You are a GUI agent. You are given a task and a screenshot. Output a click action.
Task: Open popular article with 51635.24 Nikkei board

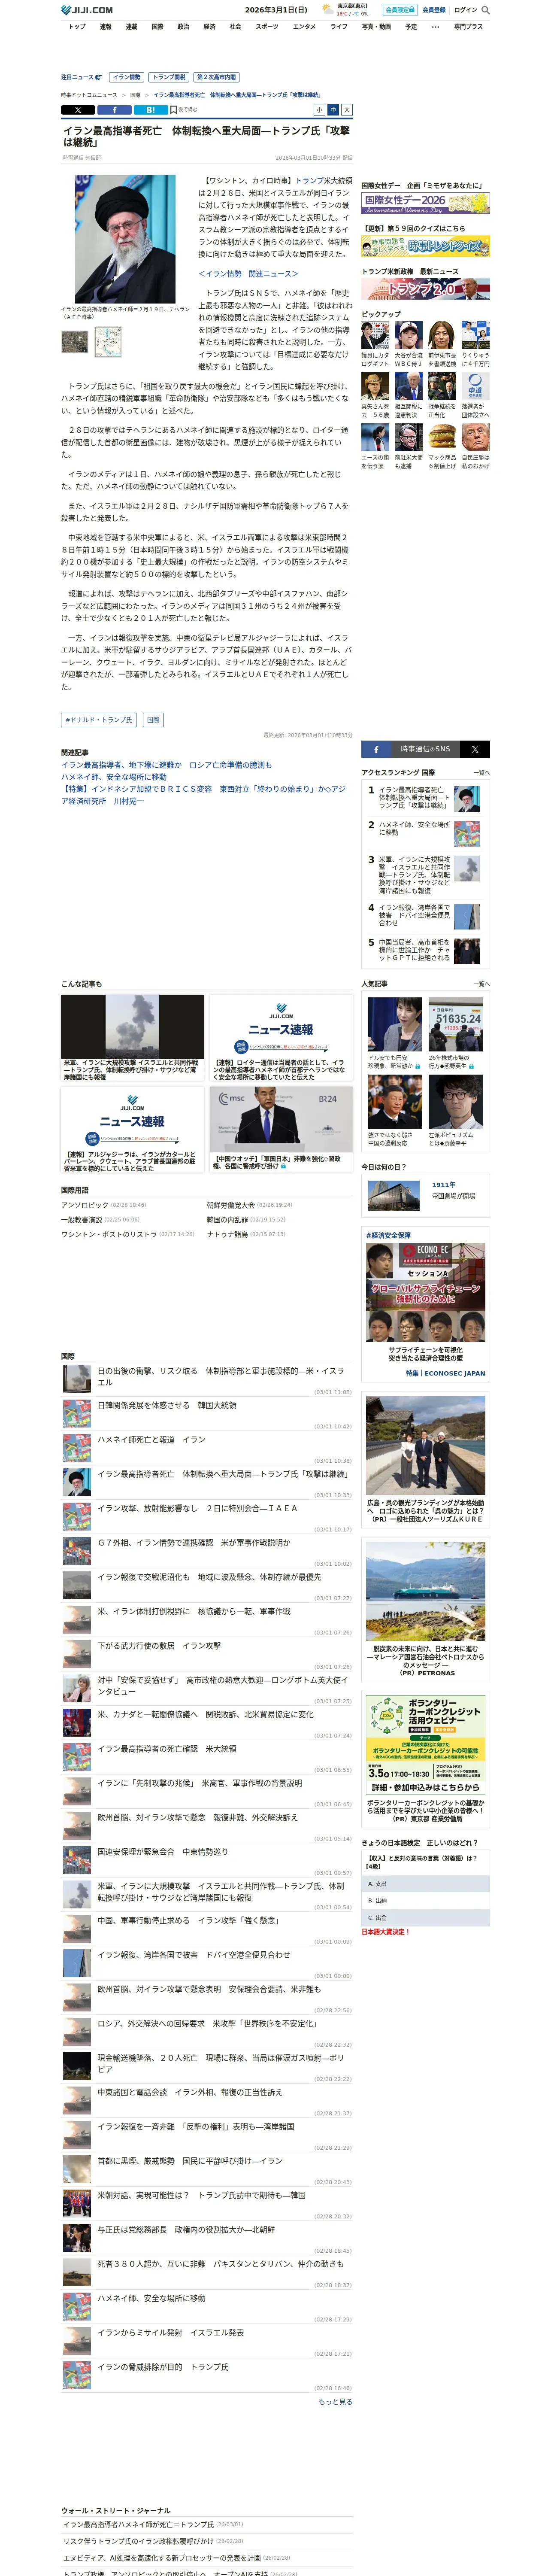[455, 1034]
